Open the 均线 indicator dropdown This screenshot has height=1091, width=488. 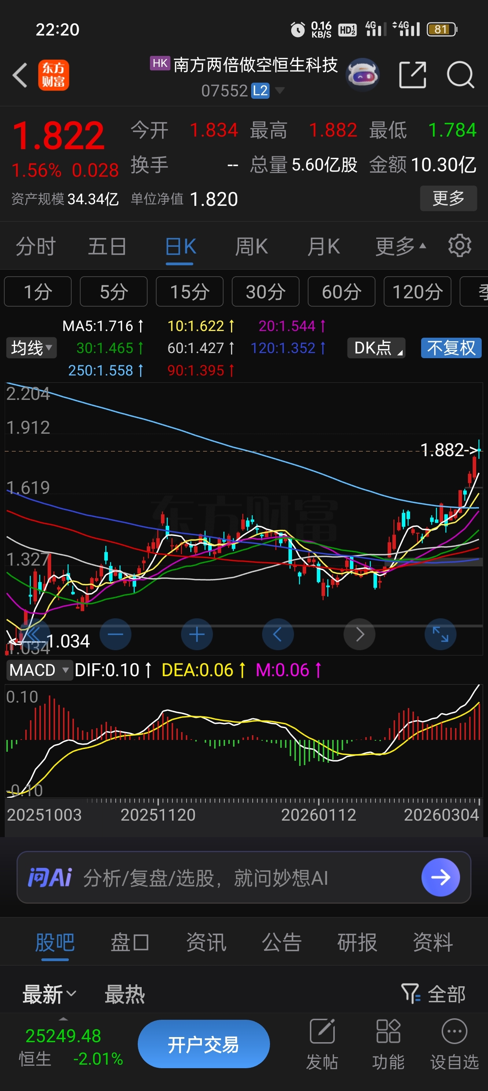(x=31, y=348)
